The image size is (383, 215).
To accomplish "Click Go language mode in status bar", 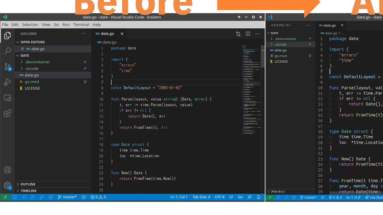I will 240,197.
